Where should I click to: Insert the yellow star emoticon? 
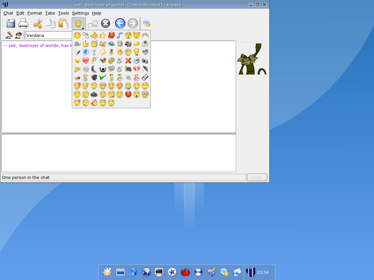[x=103, y=35]
